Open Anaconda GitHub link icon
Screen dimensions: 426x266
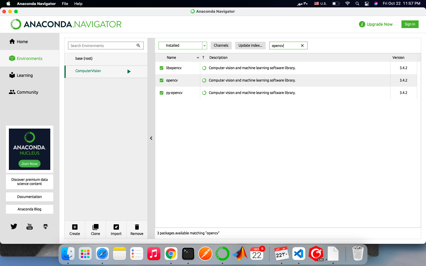[x=45, y=226]
